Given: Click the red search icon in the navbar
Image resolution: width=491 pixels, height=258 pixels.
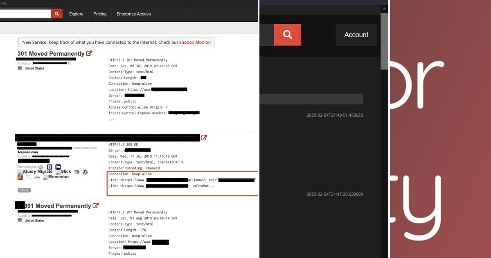Looking at the screenshot, I should 56,13.
